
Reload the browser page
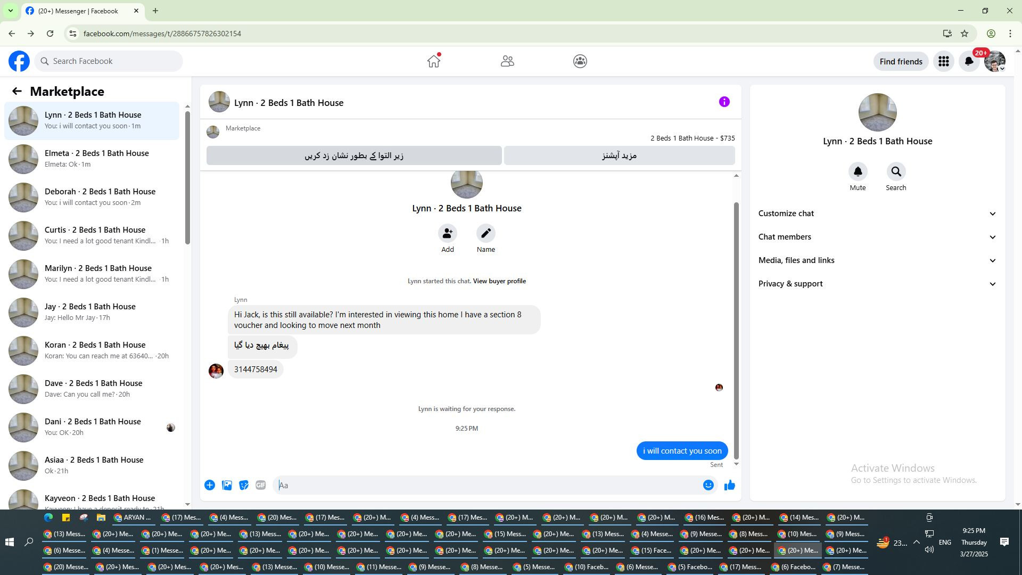(50, 34)
